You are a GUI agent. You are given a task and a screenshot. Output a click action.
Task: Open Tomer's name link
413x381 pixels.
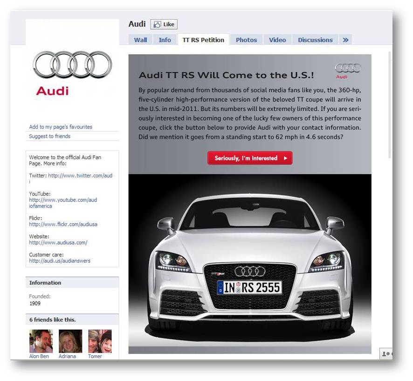pyautogui.click(x=95, y=356)
